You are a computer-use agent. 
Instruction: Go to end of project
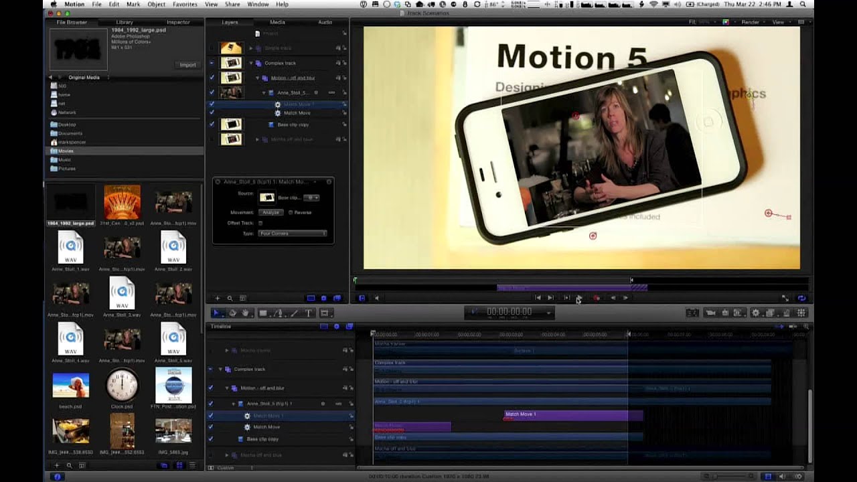(x=551, y=298)
